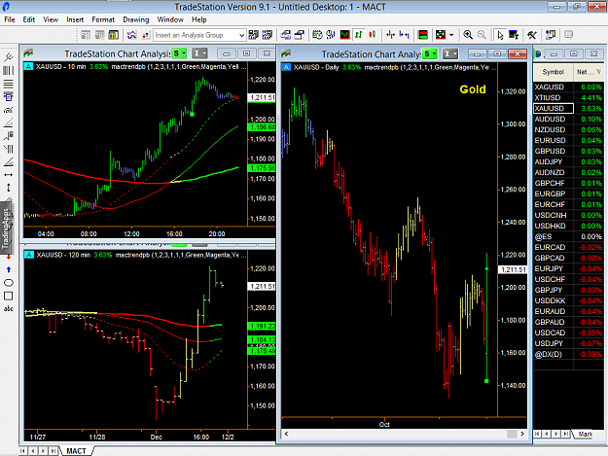Image resolution: width=608 pixels, height=456 pixels.
Task: Open the Insert menu
Action: [x=75, y=19]
